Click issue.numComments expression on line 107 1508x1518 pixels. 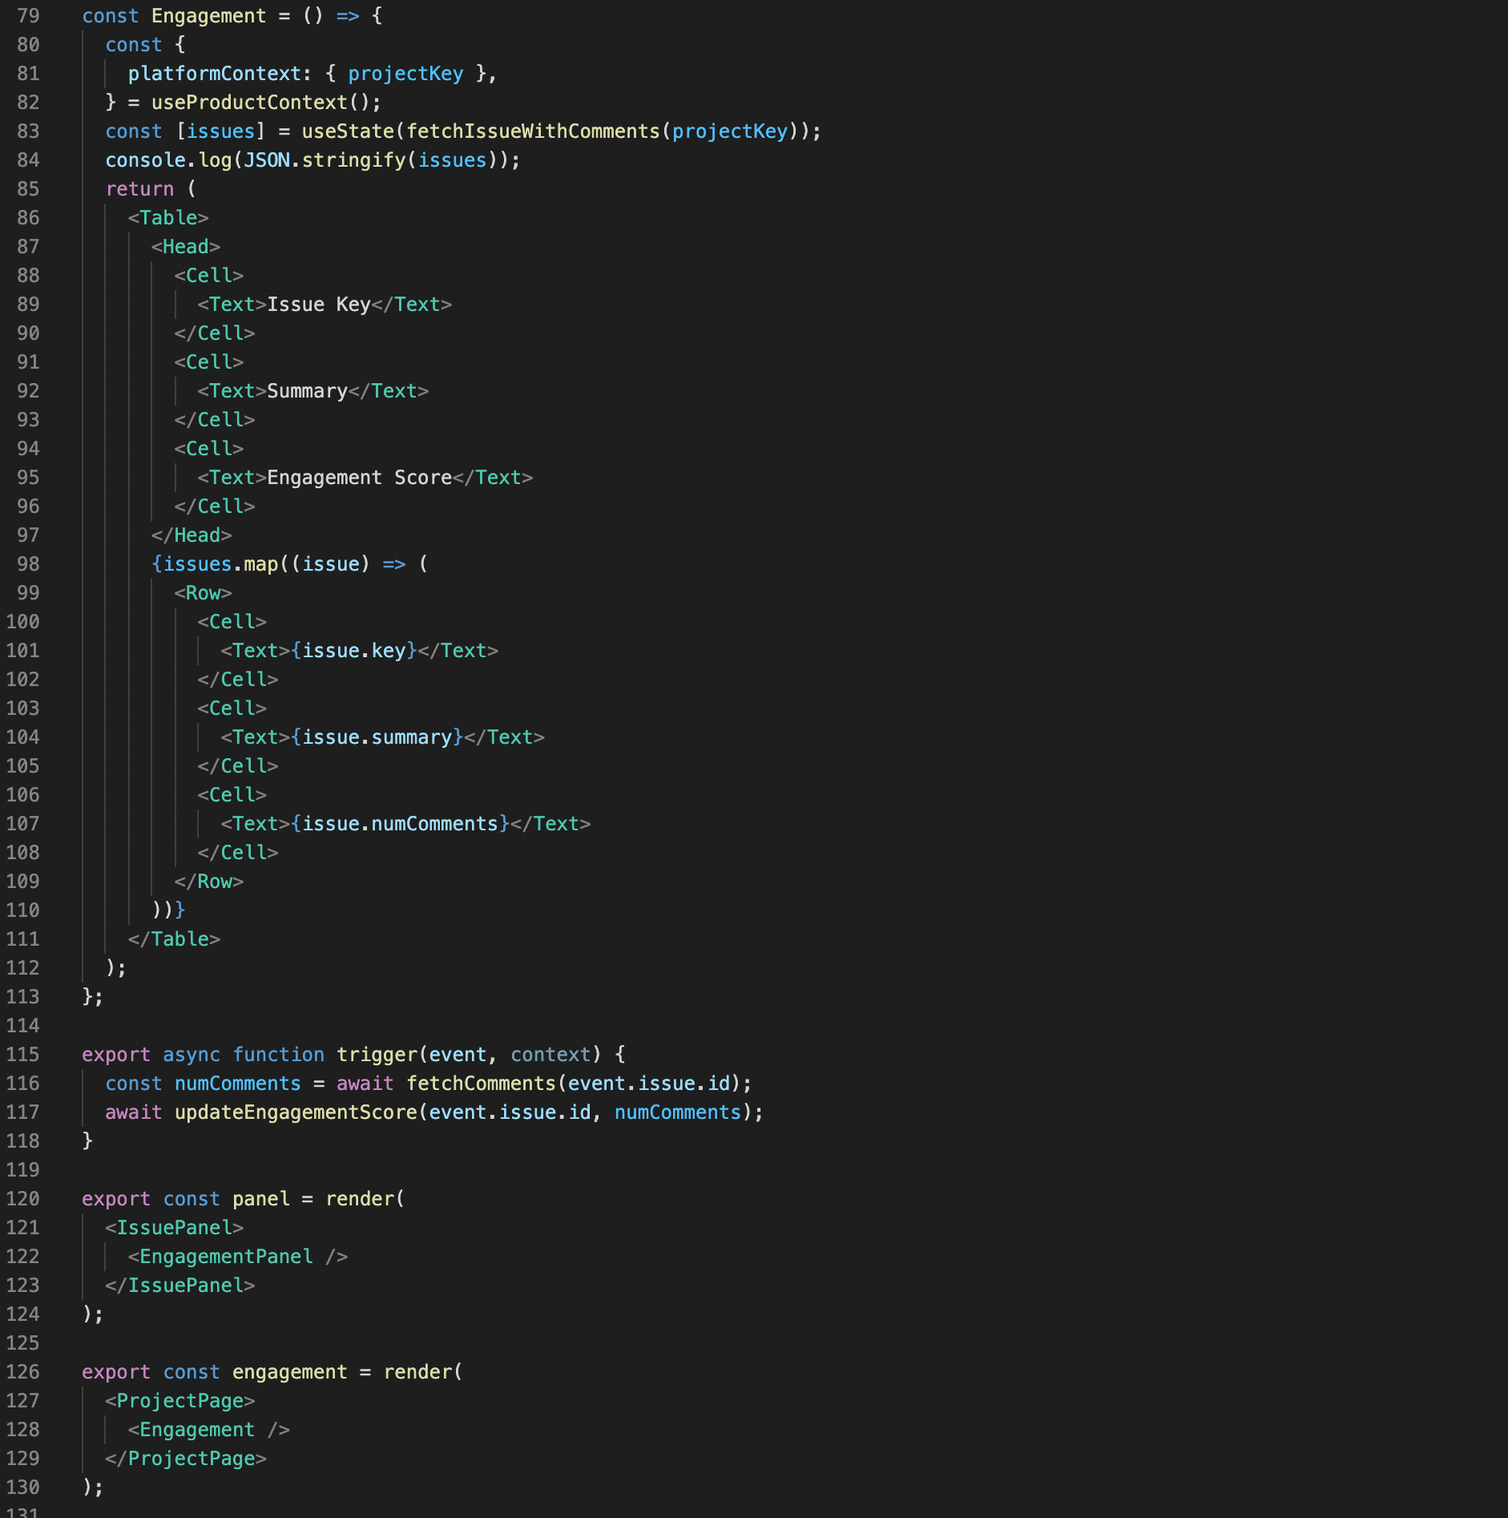[x=400, y=824]
